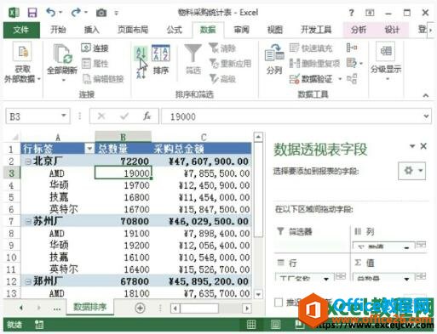This screenshot has width=437, height=334.
Task: Open the 文件 menu
Action: 21,30
